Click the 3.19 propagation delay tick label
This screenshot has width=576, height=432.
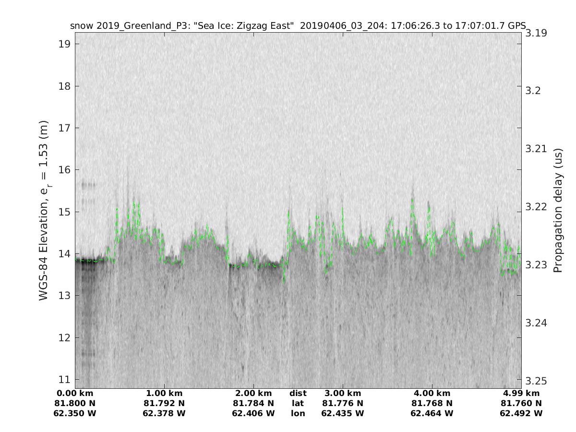pyautogui.click(x=536, y=33)
